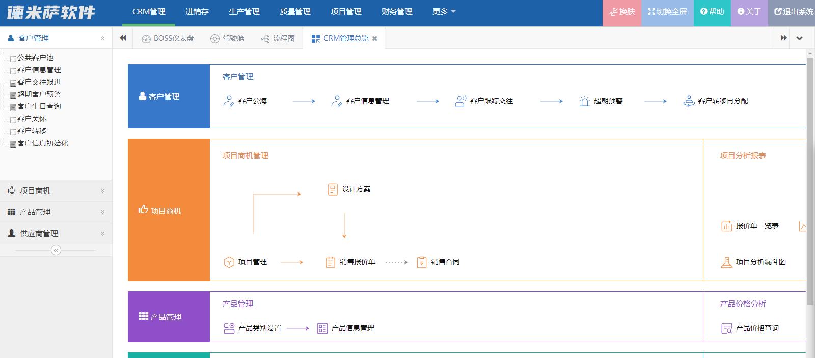Click the 客户公海 icon in flow
Screen dimensions: 815x358
coord(228,101)
